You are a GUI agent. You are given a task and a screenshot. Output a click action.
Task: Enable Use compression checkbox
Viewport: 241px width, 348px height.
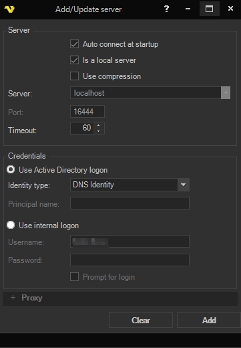point(74,76)
